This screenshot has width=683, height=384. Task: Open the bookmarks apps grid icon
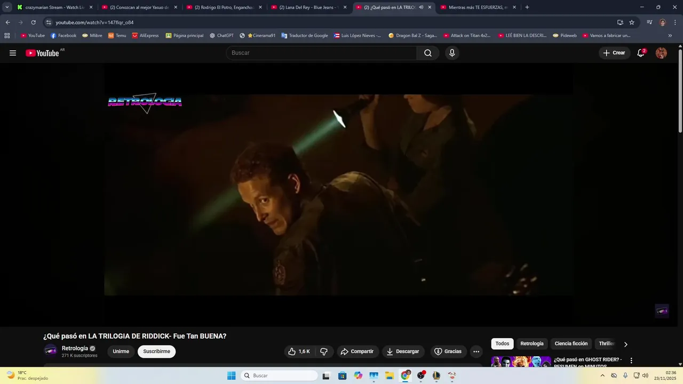[7, 36]
